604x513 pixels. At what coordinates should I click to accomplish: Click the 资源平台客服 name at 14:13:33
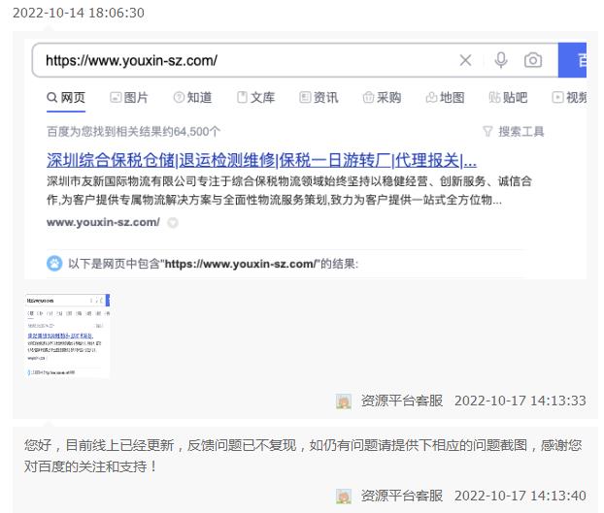402,401
